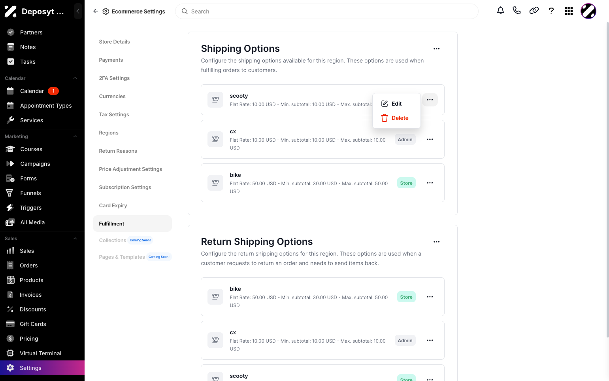Open the apps grid icon
Viewport: 609px width, 381px height.
coord(569,11)
